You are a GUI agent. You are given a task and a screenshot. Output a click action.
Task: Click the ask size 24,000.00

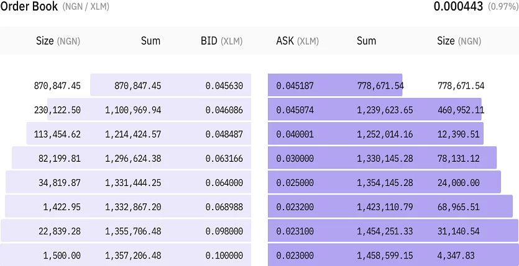point(458,182)
